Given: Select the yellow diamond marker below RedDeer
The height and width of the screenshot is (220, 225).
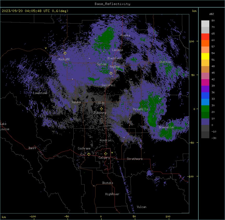Looking at the screenshot, I should pos(111,73).
